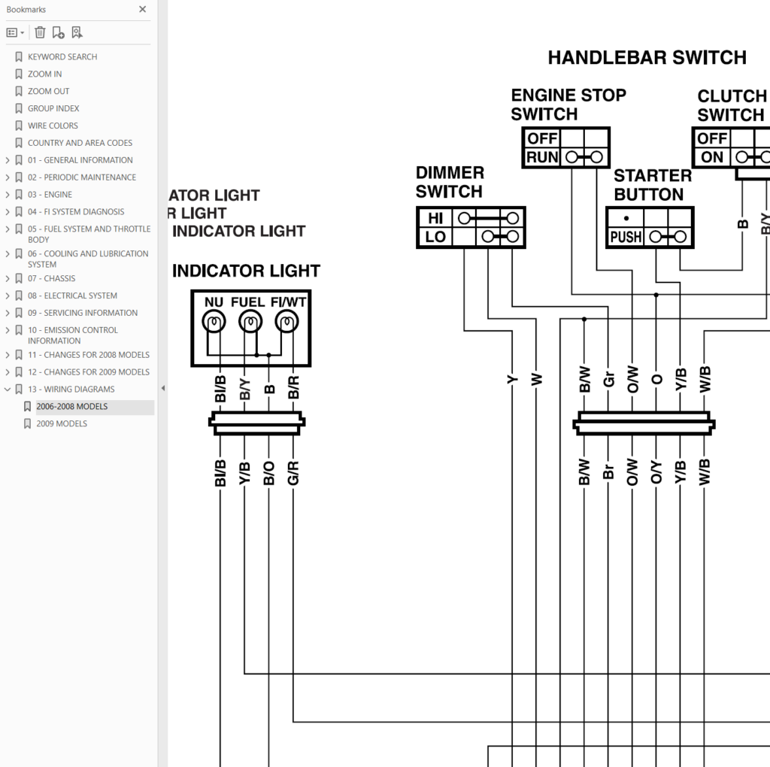This screenshot has height=767, width=770.
Task: Add a new bookmark icon
Action: click(59, 32)
